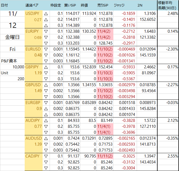Click the deviation value 2.48%
The height and width of the screenshot is (171, 179).
coord(173,14)
